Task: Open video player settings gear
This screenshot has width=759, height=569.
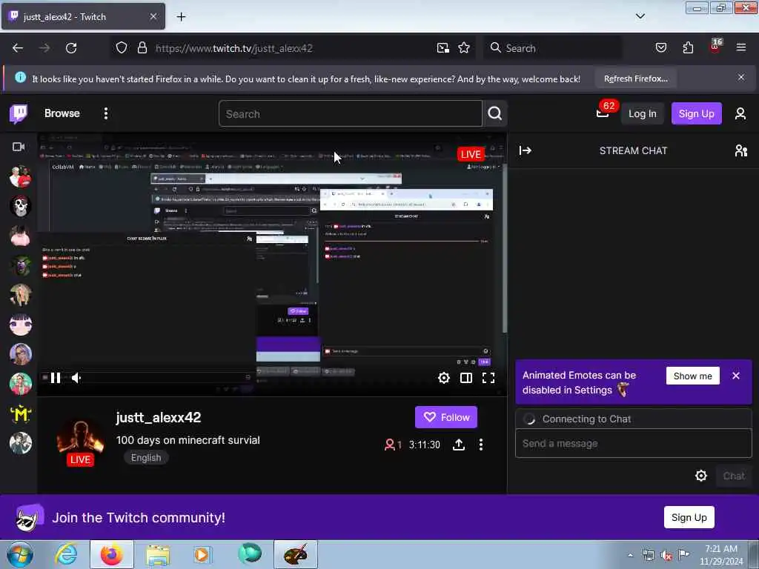Action: 444,378
